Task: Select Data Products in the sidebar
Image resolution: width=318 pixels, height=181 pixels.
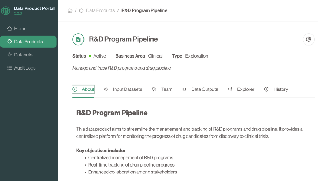Action: tap(29, 42)
